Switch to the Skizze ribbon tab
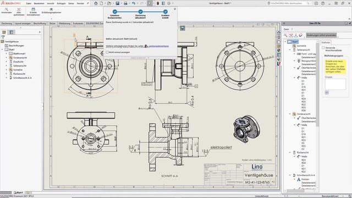The width and height of the screenshot is (352, 198). 52,23
